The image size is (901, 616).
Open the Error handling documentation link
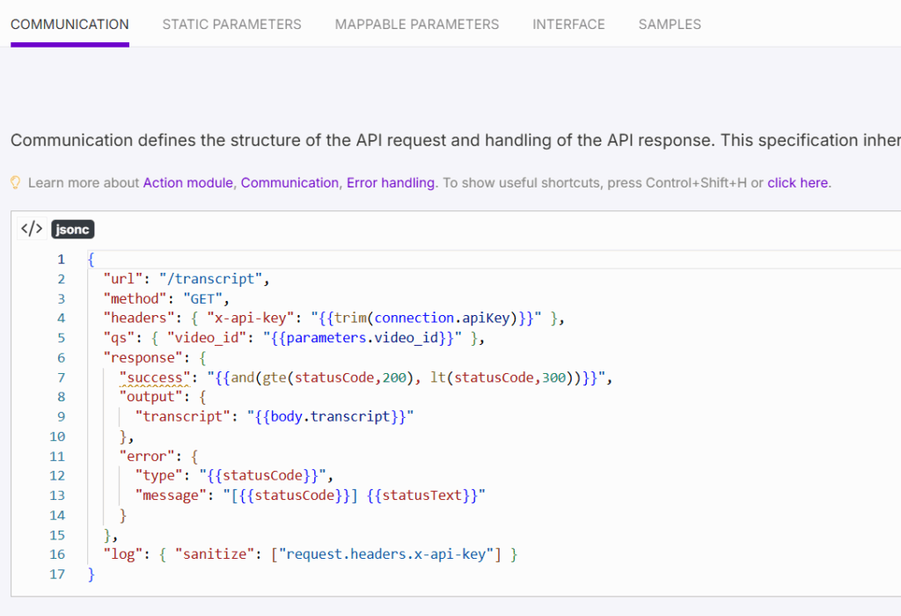tap(390, 183)
